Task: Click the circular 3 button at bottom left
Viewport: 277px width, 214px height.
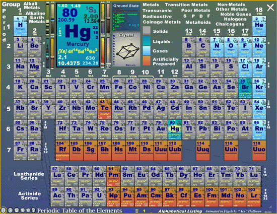Action: (11, 210)
